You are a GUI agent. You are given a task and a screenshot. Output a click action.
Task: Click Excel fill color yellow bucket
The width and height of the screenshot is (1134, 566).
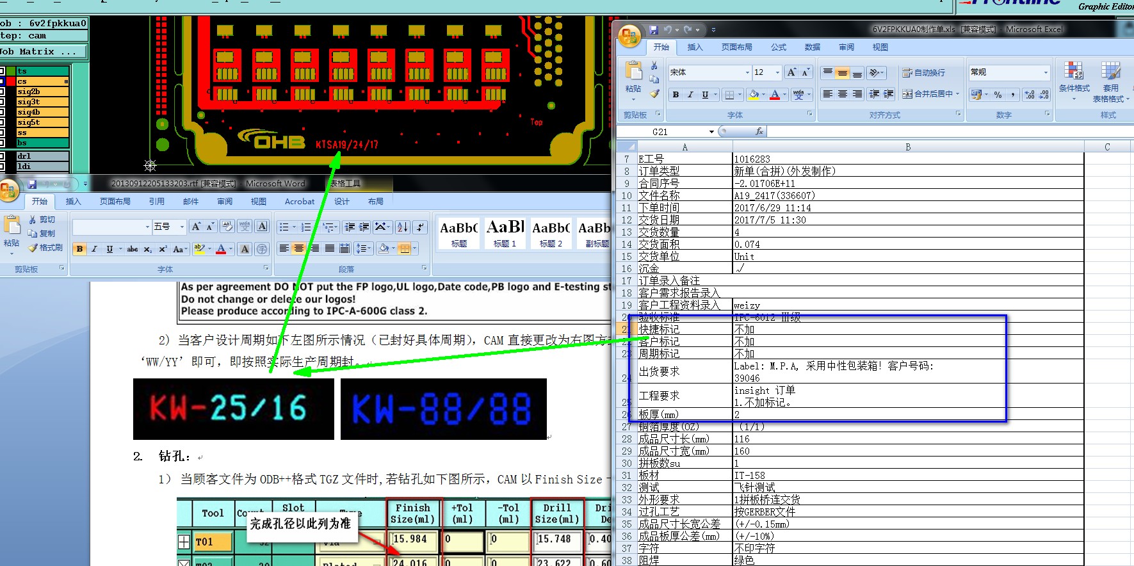[754, 95]
